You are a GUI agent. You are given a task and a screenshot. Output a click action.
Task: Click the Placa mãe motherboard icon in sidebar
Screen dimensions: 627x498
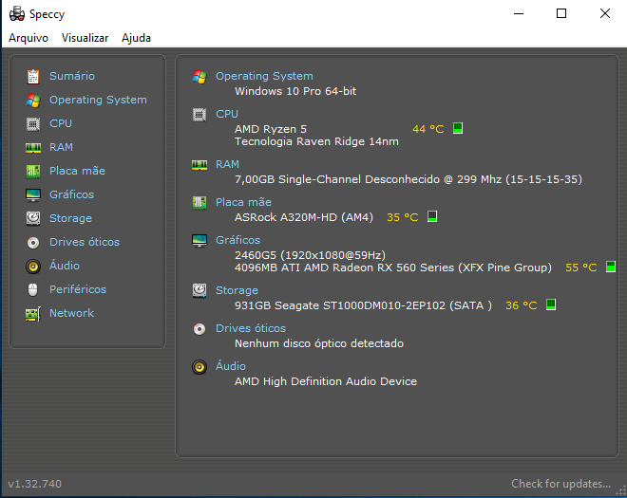[33, 172]
